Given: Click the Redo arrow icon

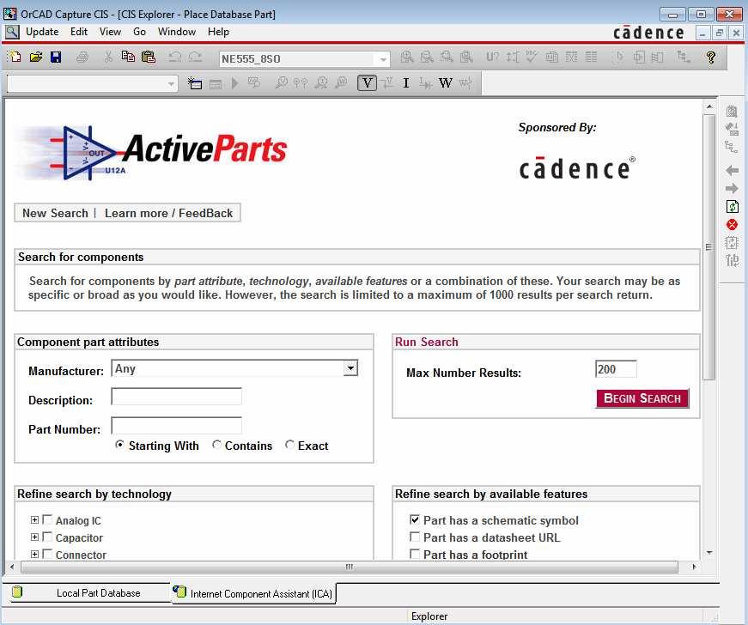Looking at the screenshot, I should (195, 58).
